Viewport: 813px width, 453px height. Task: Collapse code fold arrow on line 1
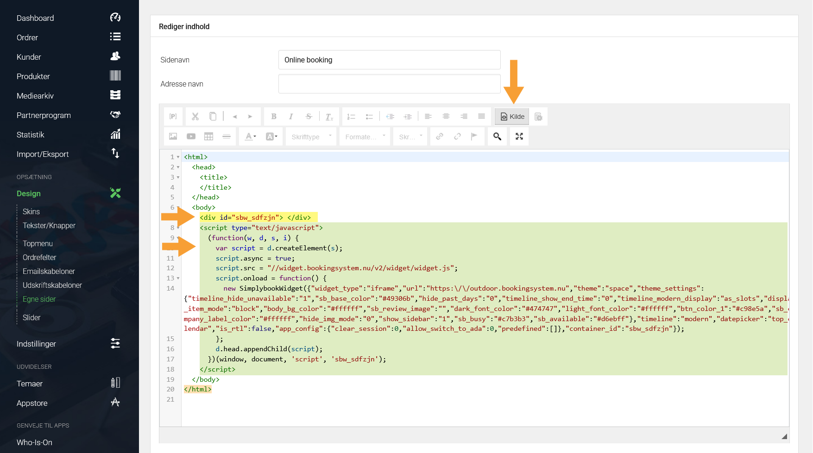click(178, 157)
